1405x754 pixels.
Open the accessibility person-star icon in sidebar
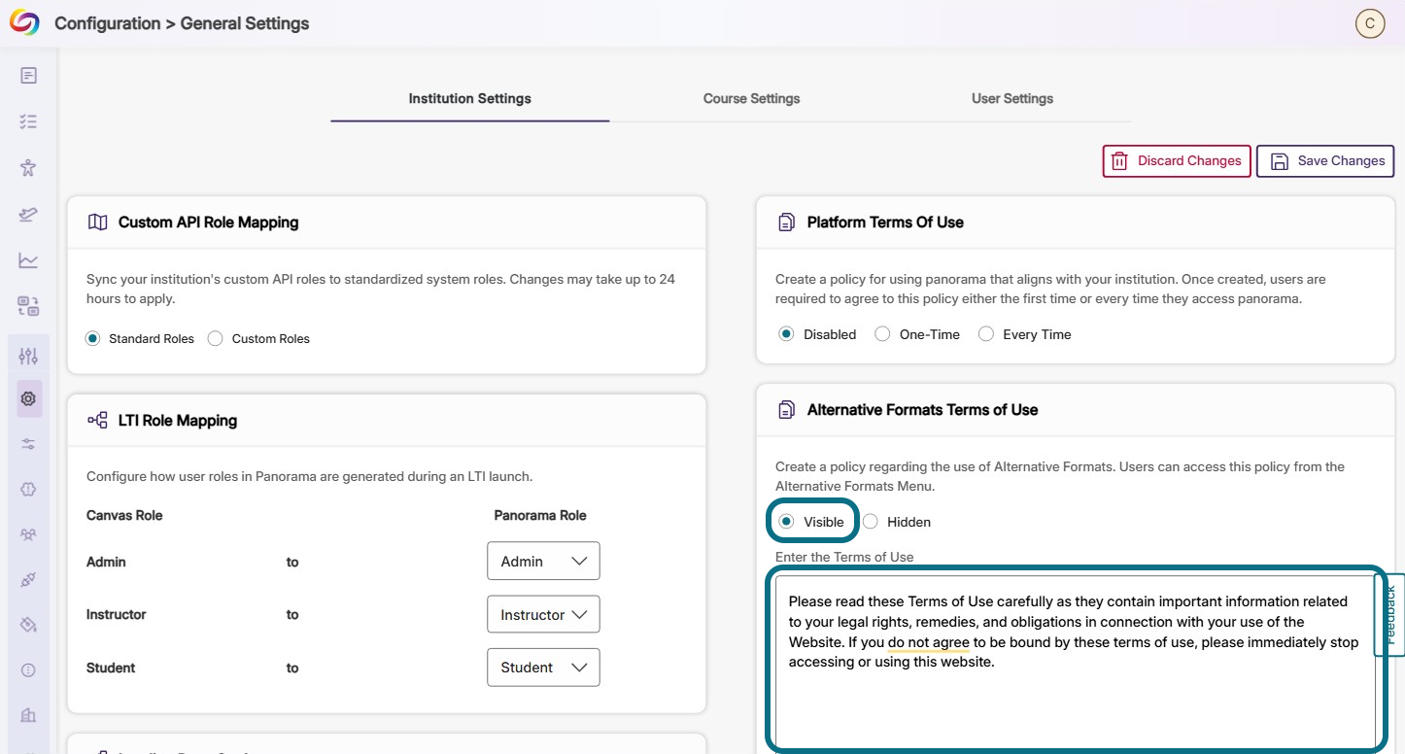[28, 168]
